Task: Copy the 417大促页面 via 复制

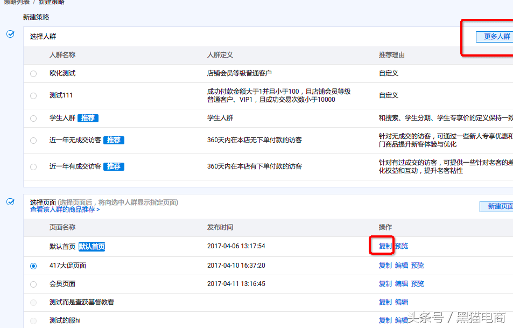Action: click(x=385, y=265)
